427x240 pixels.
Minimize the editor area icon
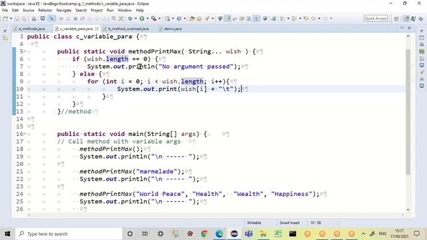(402, 28)
